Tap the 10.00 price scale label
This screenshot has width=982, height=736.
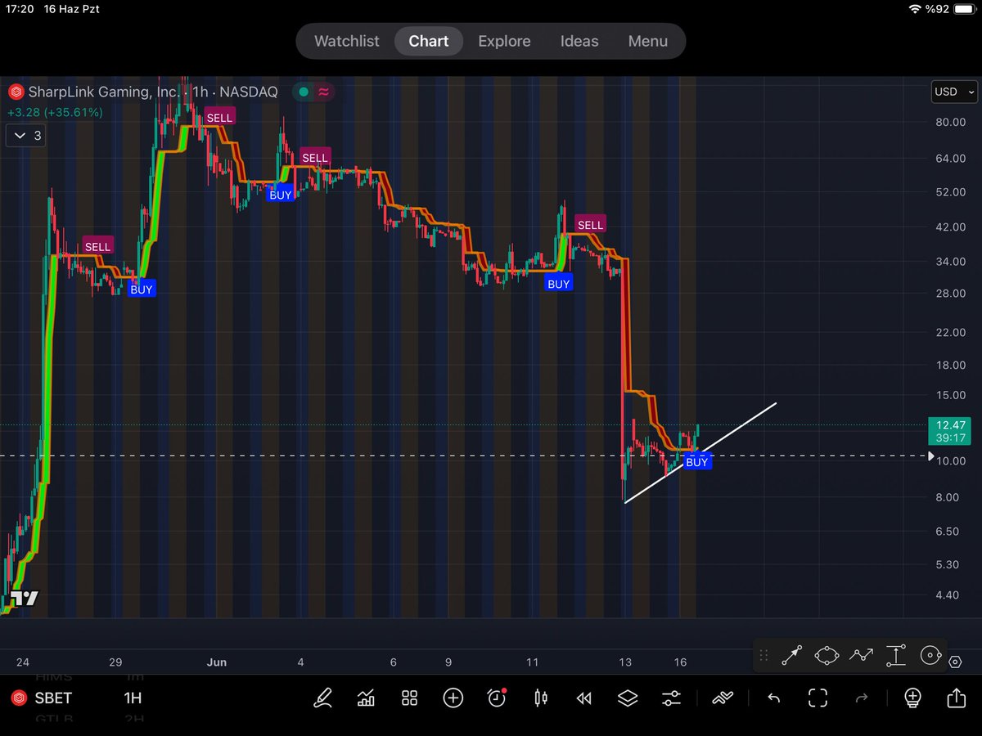click(953, 461)
